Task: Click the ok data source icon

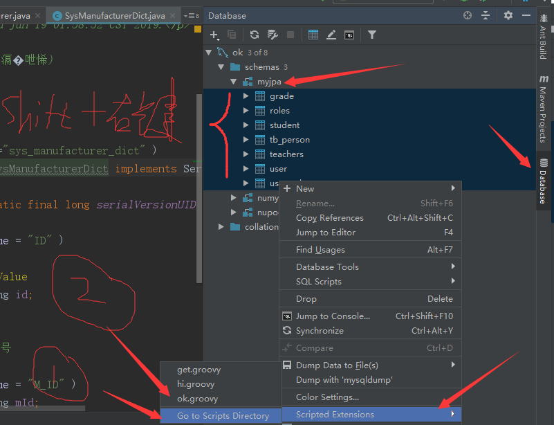Action: (x=222, y=53)
